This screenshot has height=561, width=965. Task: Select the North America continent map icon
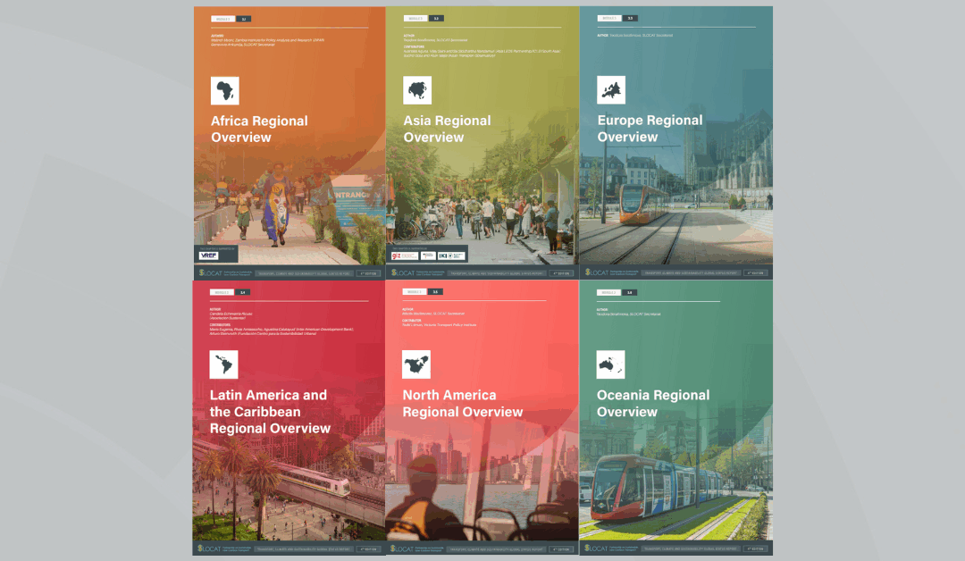point(416,364)
